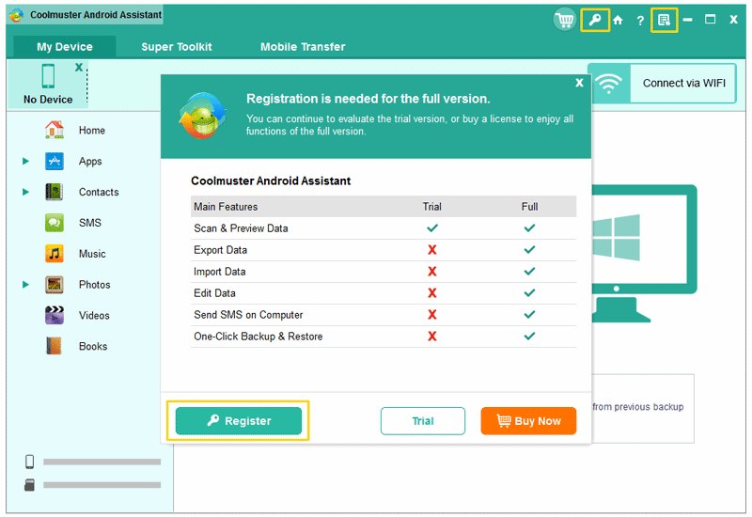Click the Contacts book icon

tap(55, 192)
